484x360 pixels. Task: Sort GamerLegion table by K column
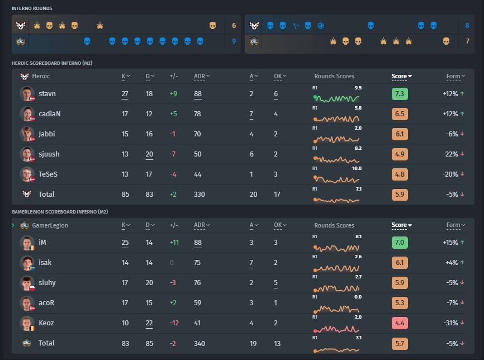(x=126, y=225)
